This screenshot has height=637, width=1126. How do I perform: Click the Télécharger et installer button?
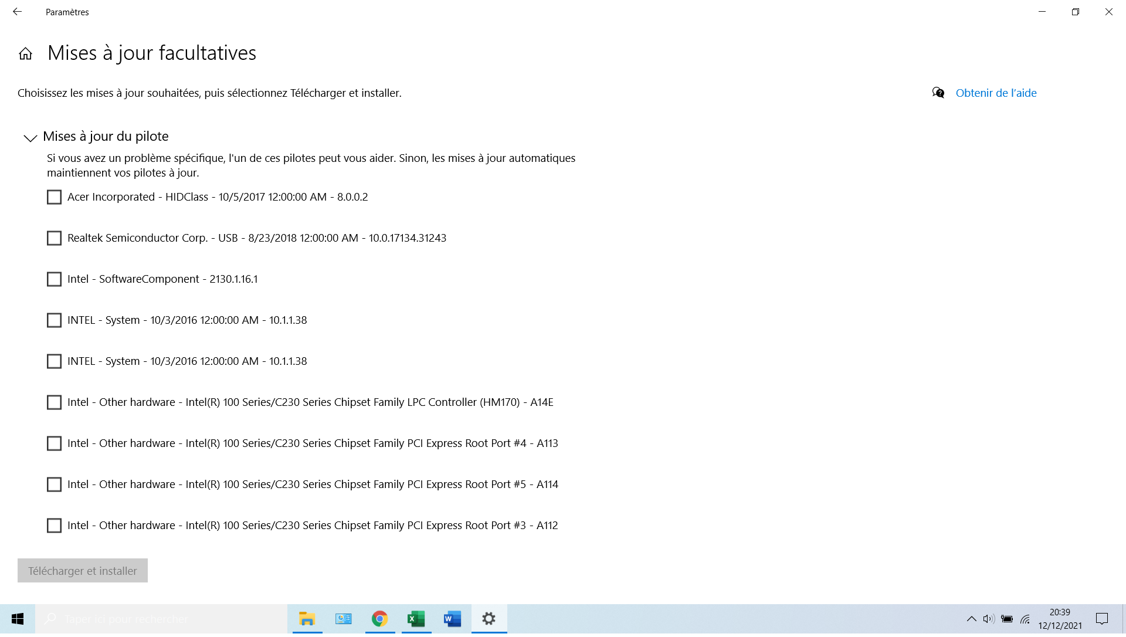click(83, 571)
